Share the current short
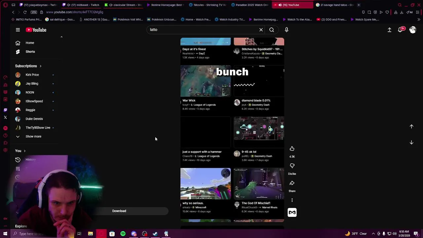423x238 pixels. pyautogui.click(x=292, y=183)
